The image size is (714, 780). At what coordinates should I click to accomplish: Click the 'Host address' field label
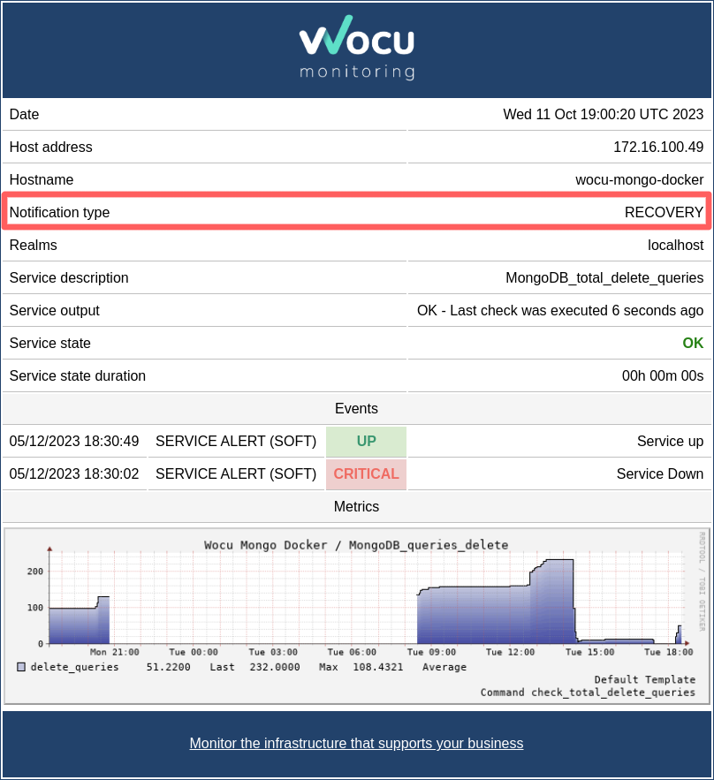pyautogui.click(x=50, y=147)
